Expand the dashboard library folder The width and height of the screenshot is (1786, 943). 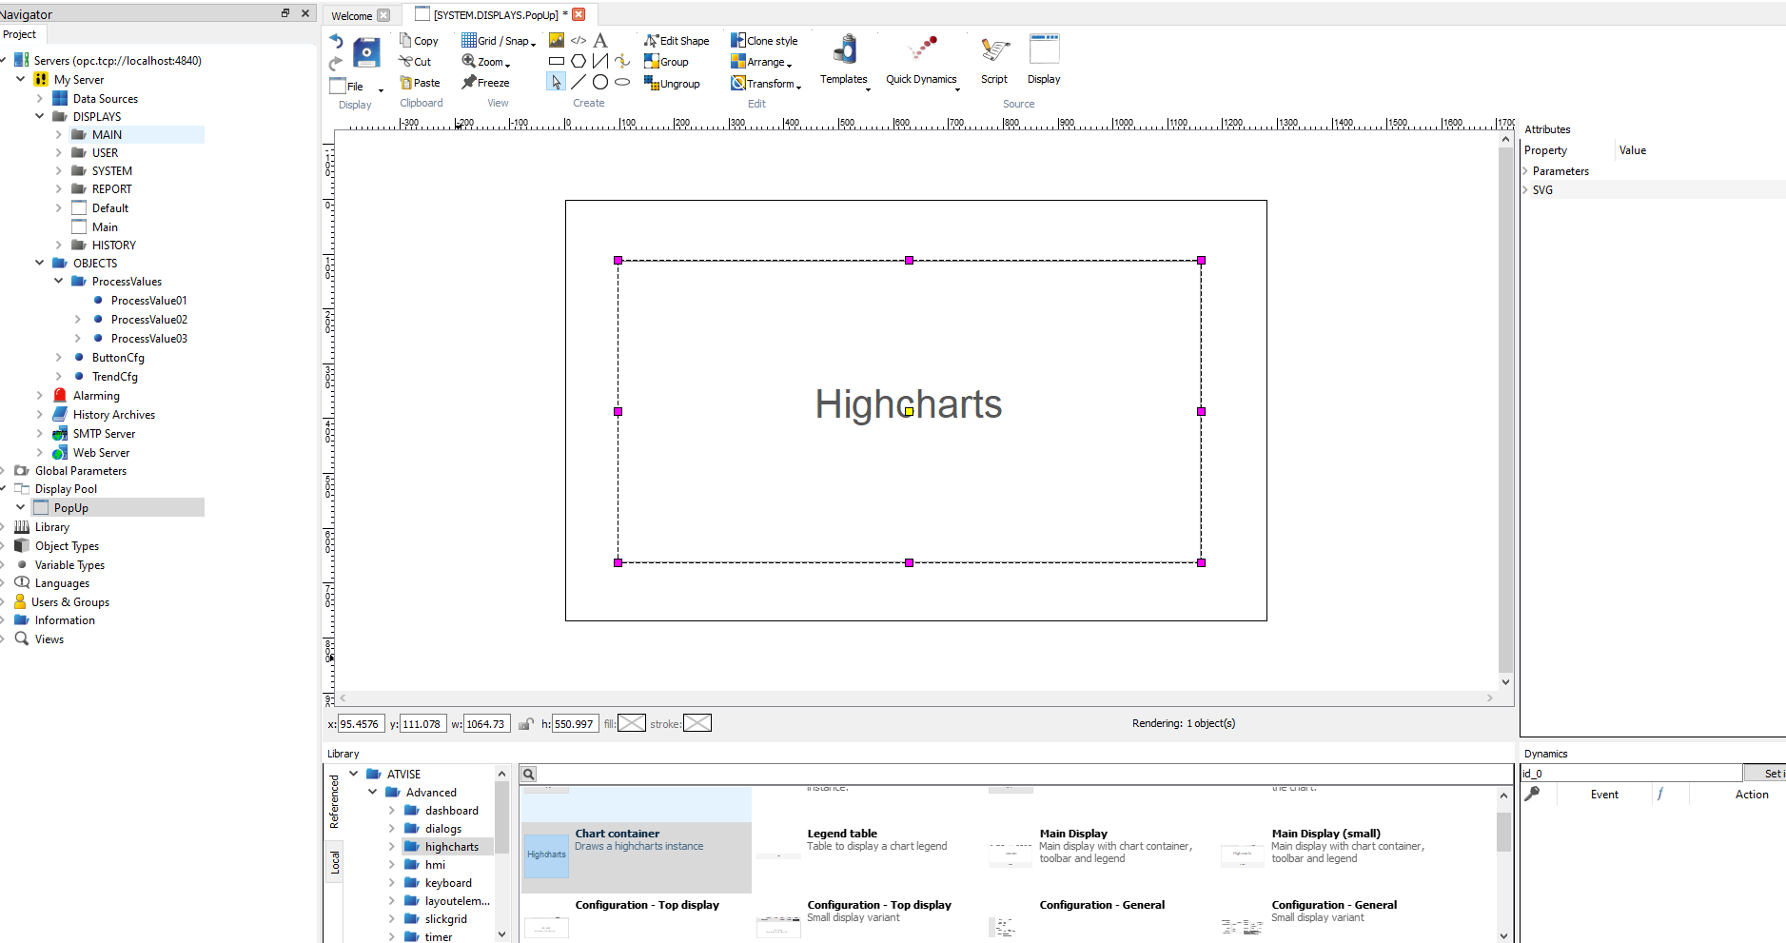(x=391, y=811)
